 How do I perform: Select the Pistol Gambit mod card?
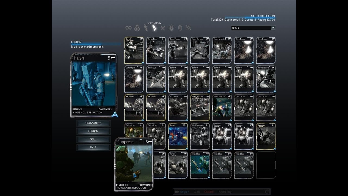[222, 108]
